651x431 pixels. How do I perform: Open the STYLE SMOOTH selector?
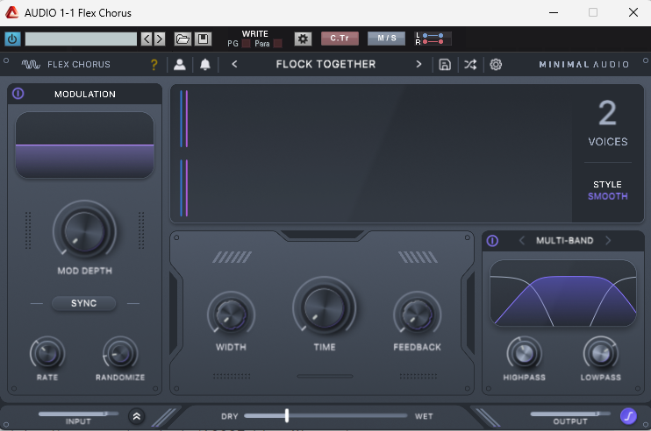(607, 190)
